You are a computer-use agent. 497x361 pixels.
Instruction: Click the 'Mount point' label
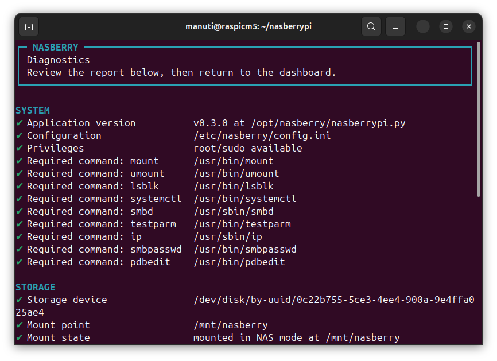click(59, 325)
